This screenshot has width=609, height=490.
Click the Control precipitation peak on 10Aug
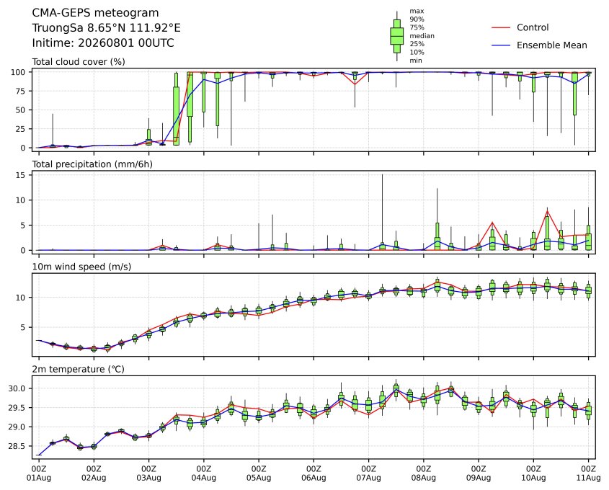(547, 211)
